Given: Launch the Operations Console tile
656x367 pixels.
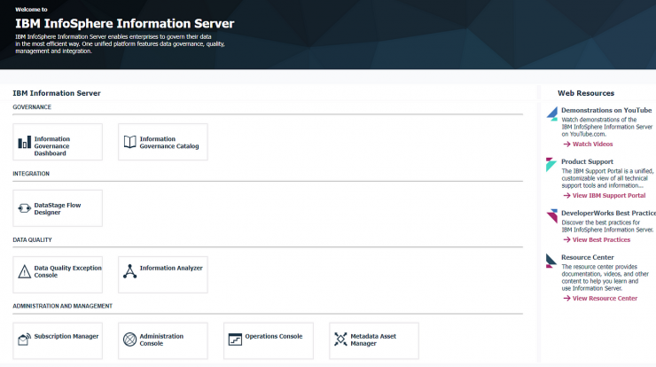Looking at the screenshot, I should click(x=269, y=340).
